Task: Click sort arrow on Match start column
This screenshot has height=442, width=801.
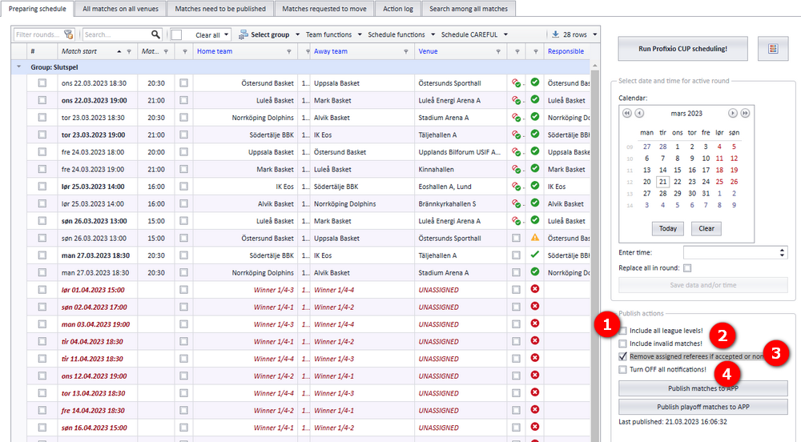Action: point(119,51)
